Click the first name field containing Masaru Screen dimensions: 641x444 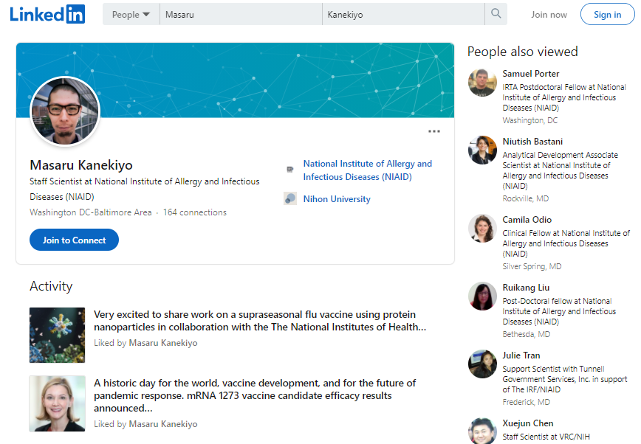241,14
